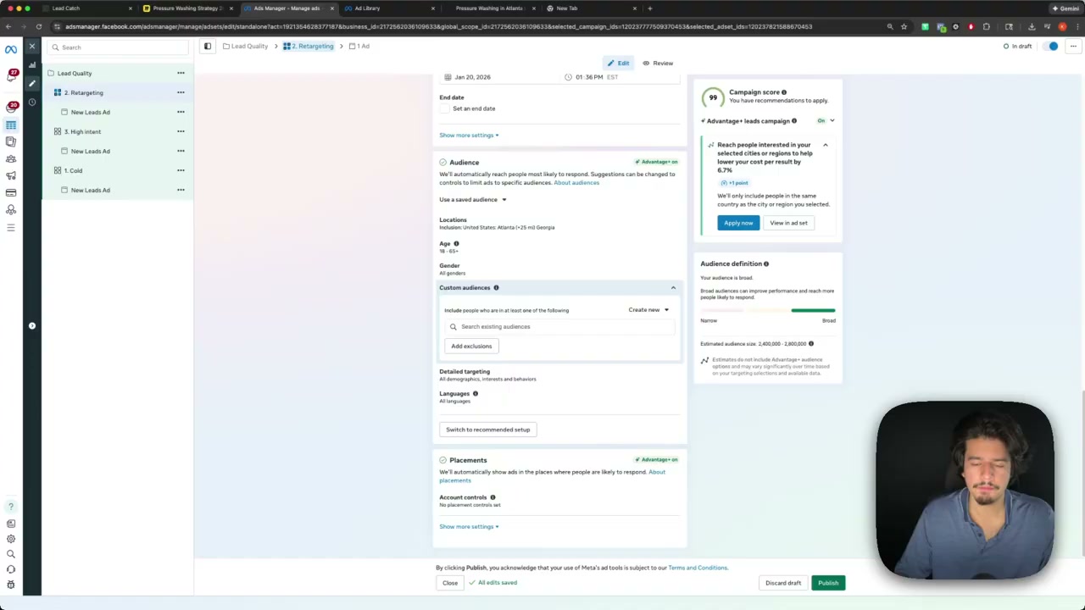Image resolution: width=1085 pixels, height=610 pixels.
Task: Select the 1. Cold ad set
Action: coord(73,170)
